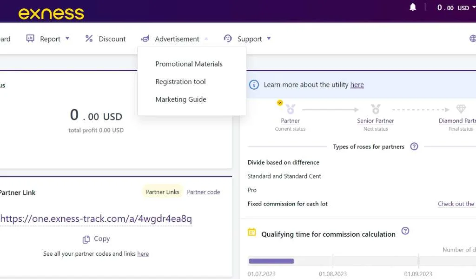Click the globe language icon
The height and width of the screenshot is (279, 476).
coord(472,39)
